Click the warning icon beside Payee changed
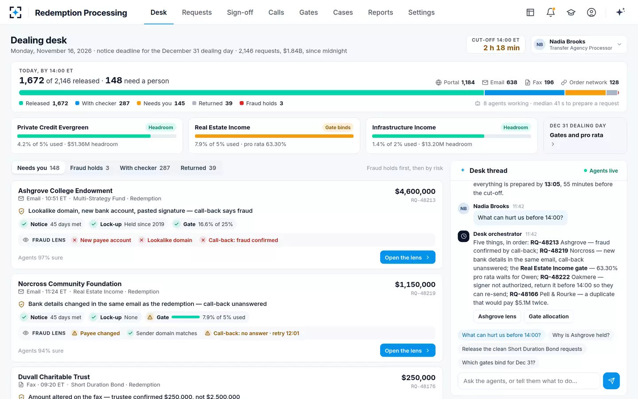 pos(74,333)
